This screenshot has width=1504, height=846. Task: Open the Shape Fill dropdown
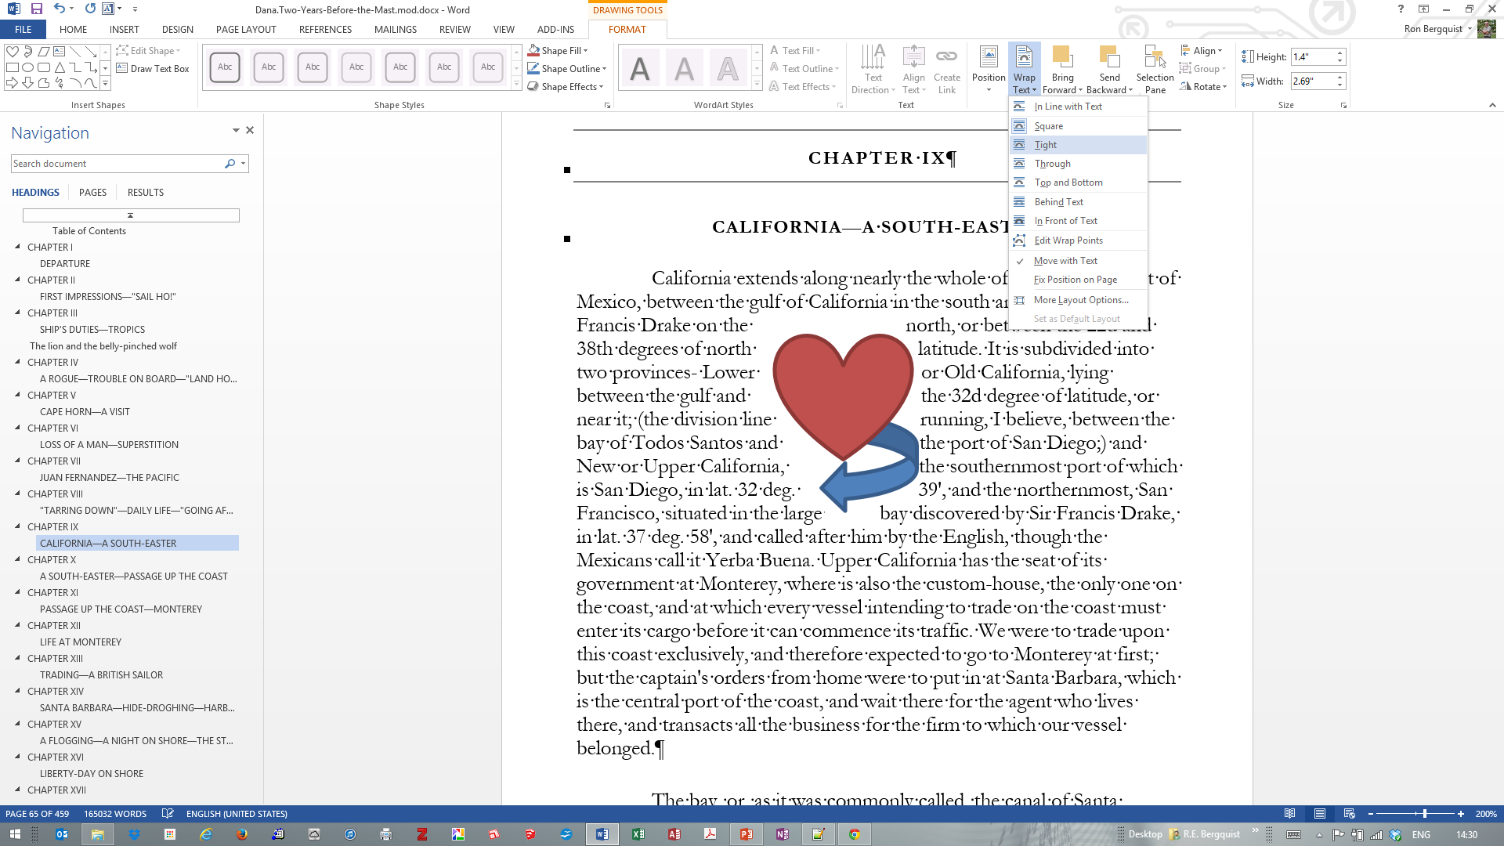point(584,51)
